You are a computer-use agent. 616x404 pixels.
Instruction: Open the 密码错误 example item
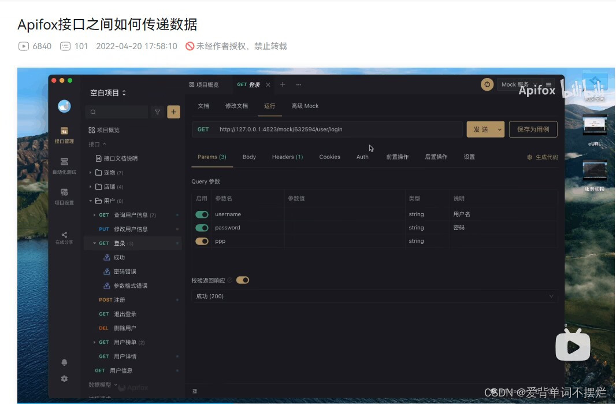(120, 272)
